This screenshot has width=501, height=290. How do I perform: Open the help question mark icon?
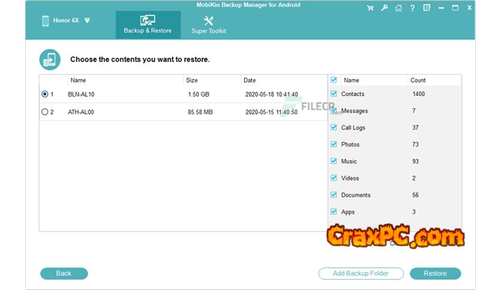click(x=412, y=8)
